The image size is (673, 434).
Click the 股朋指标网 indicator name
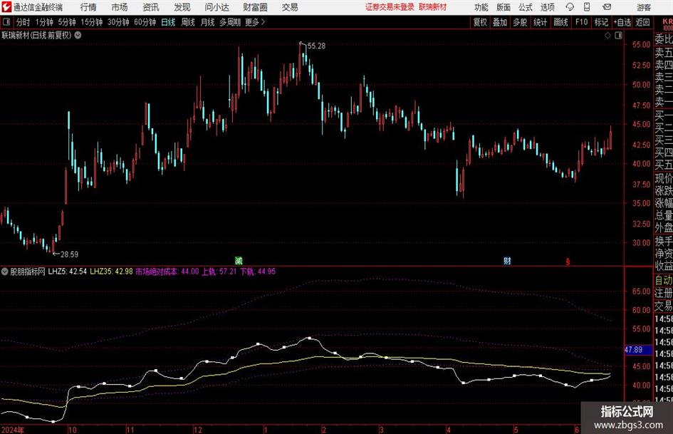pyautogui.click(x=28, y=272)
